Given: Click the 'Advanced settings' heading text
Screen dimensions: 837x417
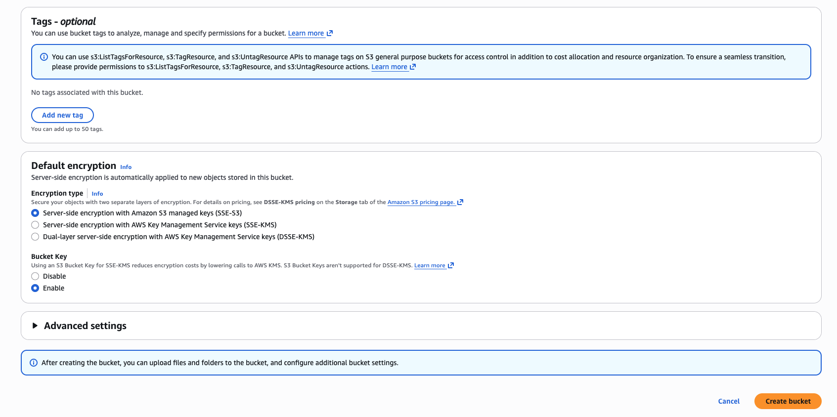Looking at the screenshot, I should click(x=85, y=326).
